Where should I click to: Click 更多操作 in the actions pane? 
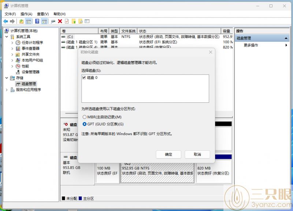point(251,45)
